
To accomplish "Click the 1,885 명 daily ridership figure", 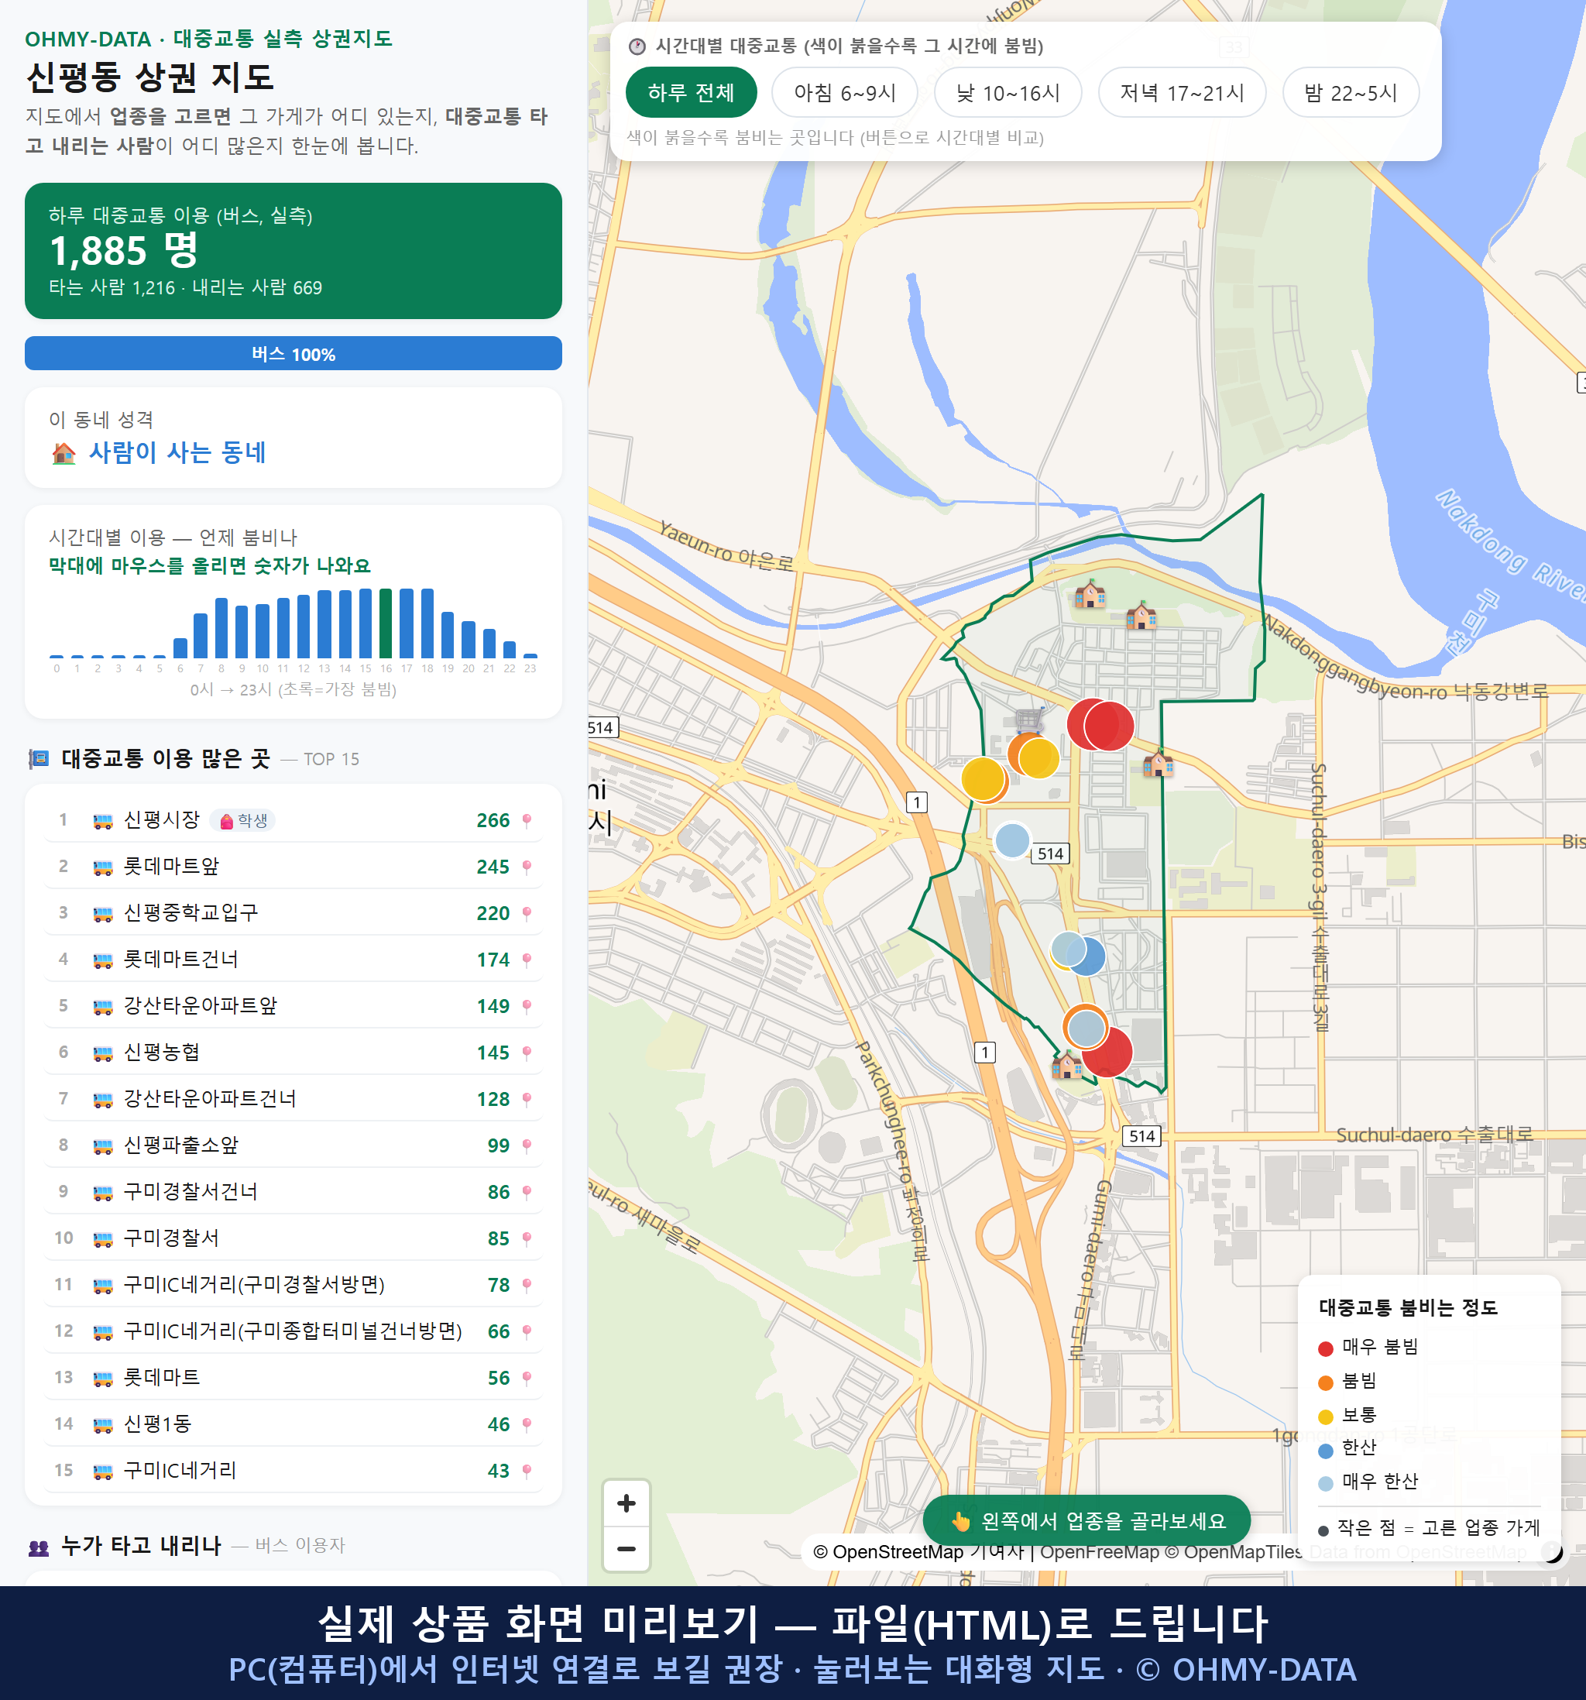I will tap(124, 251).
